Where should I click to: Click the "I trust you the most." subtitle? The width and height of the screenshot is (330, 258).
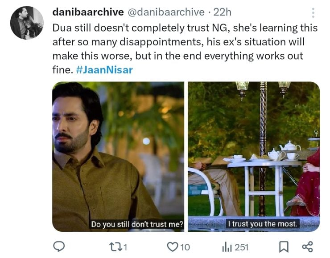pos(262,224)
